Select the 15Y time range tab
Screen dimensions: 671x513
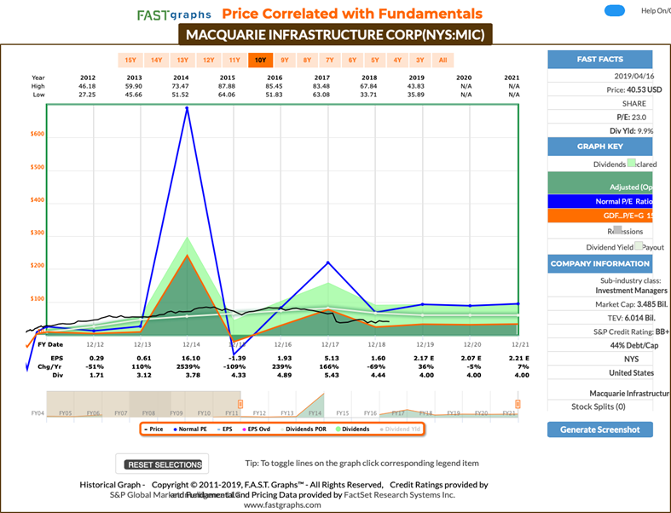click(130, 61)
